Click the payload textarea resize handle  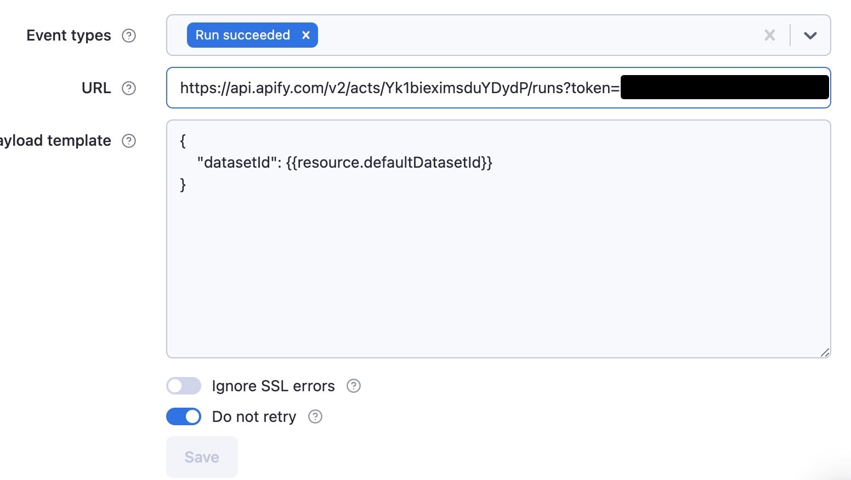pos(825,352)
